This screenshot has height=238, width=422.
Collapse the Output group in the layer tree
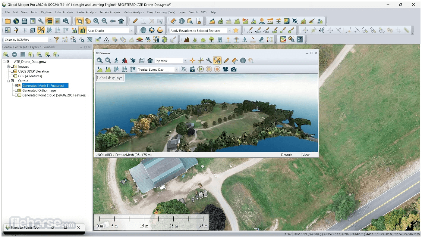pos(8,81)
